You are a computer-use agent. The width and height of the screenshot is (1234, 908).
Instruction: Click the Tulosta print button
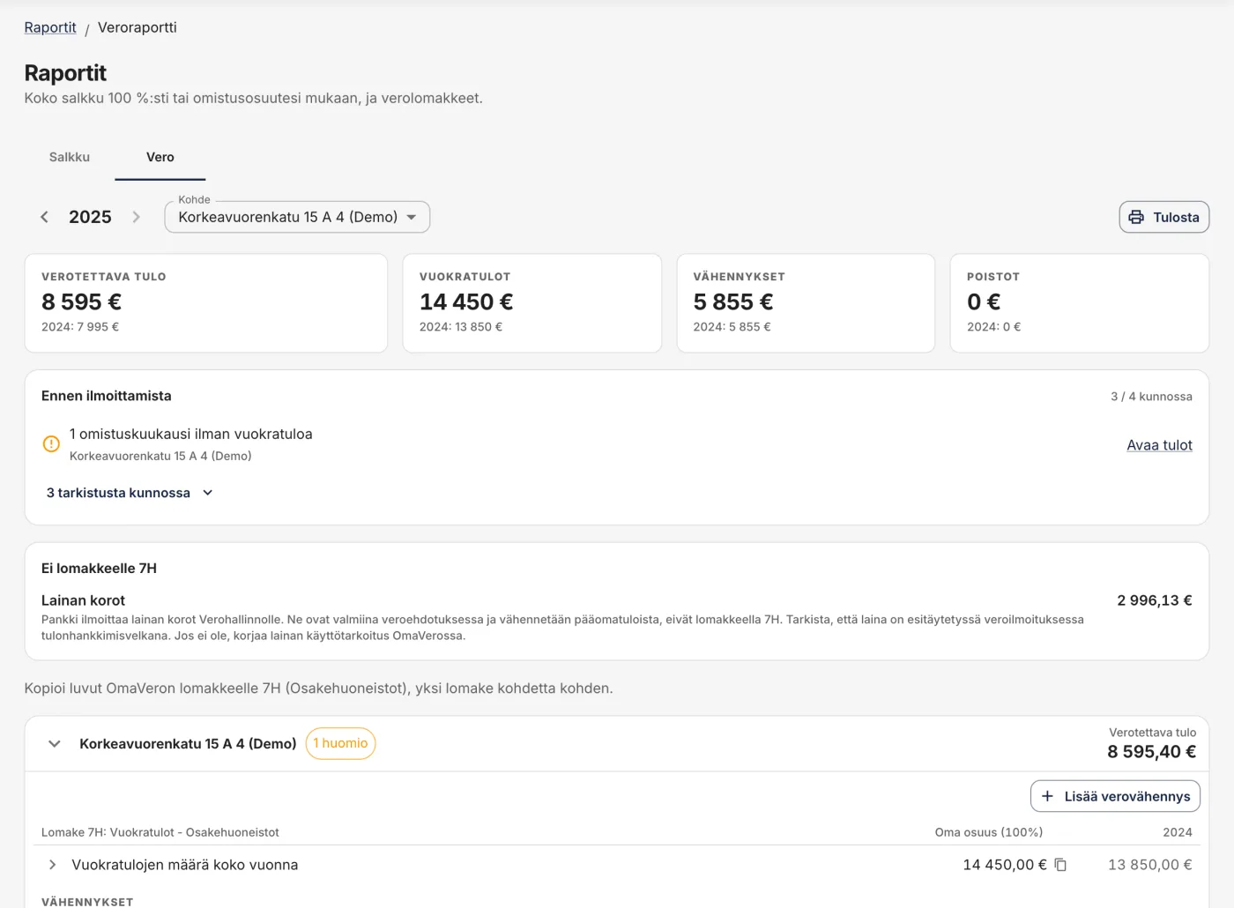click(x=1164, y=217)
